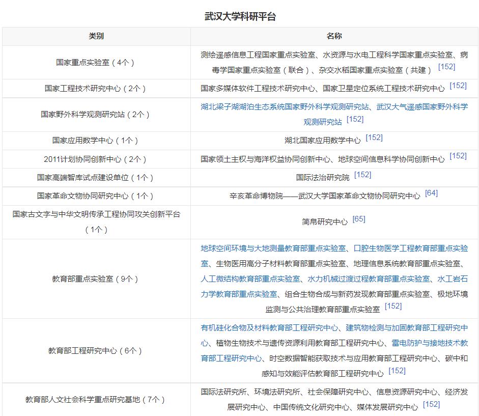
Task: Open link 地球空间环境与大地测量教育部重点实验室
Action: pos(273,248)
